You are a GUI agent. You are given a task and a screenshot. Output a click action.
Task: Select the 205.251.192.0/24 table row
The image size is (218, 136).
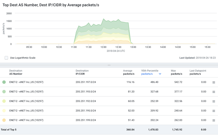(x=109, y=101)
